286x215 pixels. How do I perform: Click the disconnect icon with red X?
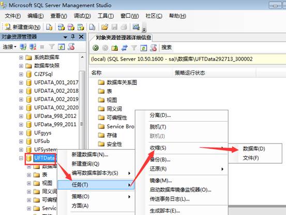[33, 47]
